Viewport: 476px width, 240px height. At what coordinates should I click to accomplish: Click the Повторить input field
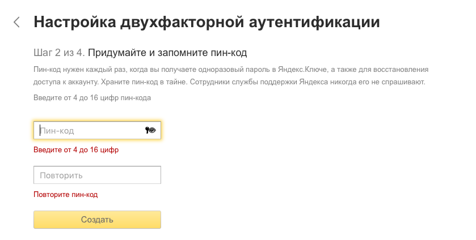click(x=98, y=175)
